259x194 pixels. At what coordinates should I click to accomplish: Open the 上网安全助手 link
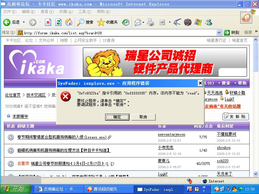point(85,40)
